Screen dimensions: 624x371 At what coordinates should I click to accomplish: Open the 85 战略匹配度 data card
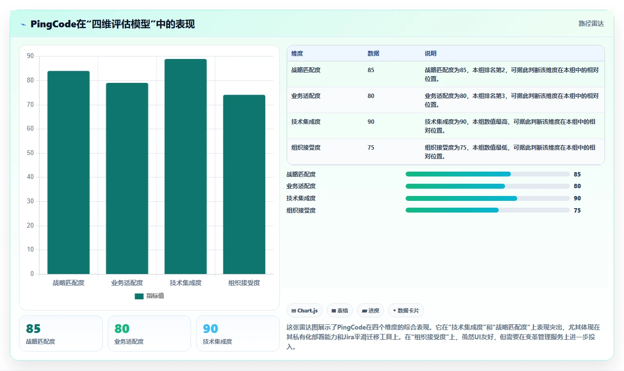pos(61,333)
